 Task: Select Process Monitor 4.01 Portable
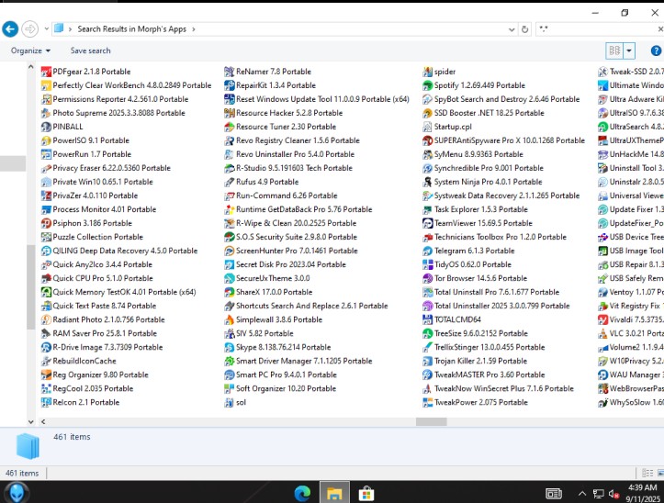tap(98, 209)
